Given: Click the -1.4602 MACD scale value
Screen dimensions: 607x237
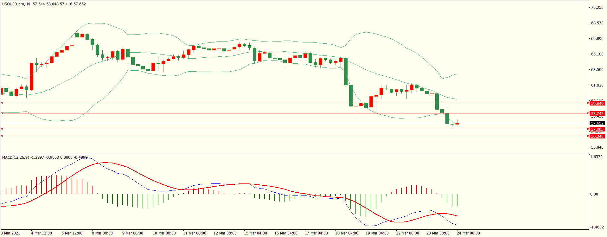Looking at the screenshot, I should (x=596, y=227).
